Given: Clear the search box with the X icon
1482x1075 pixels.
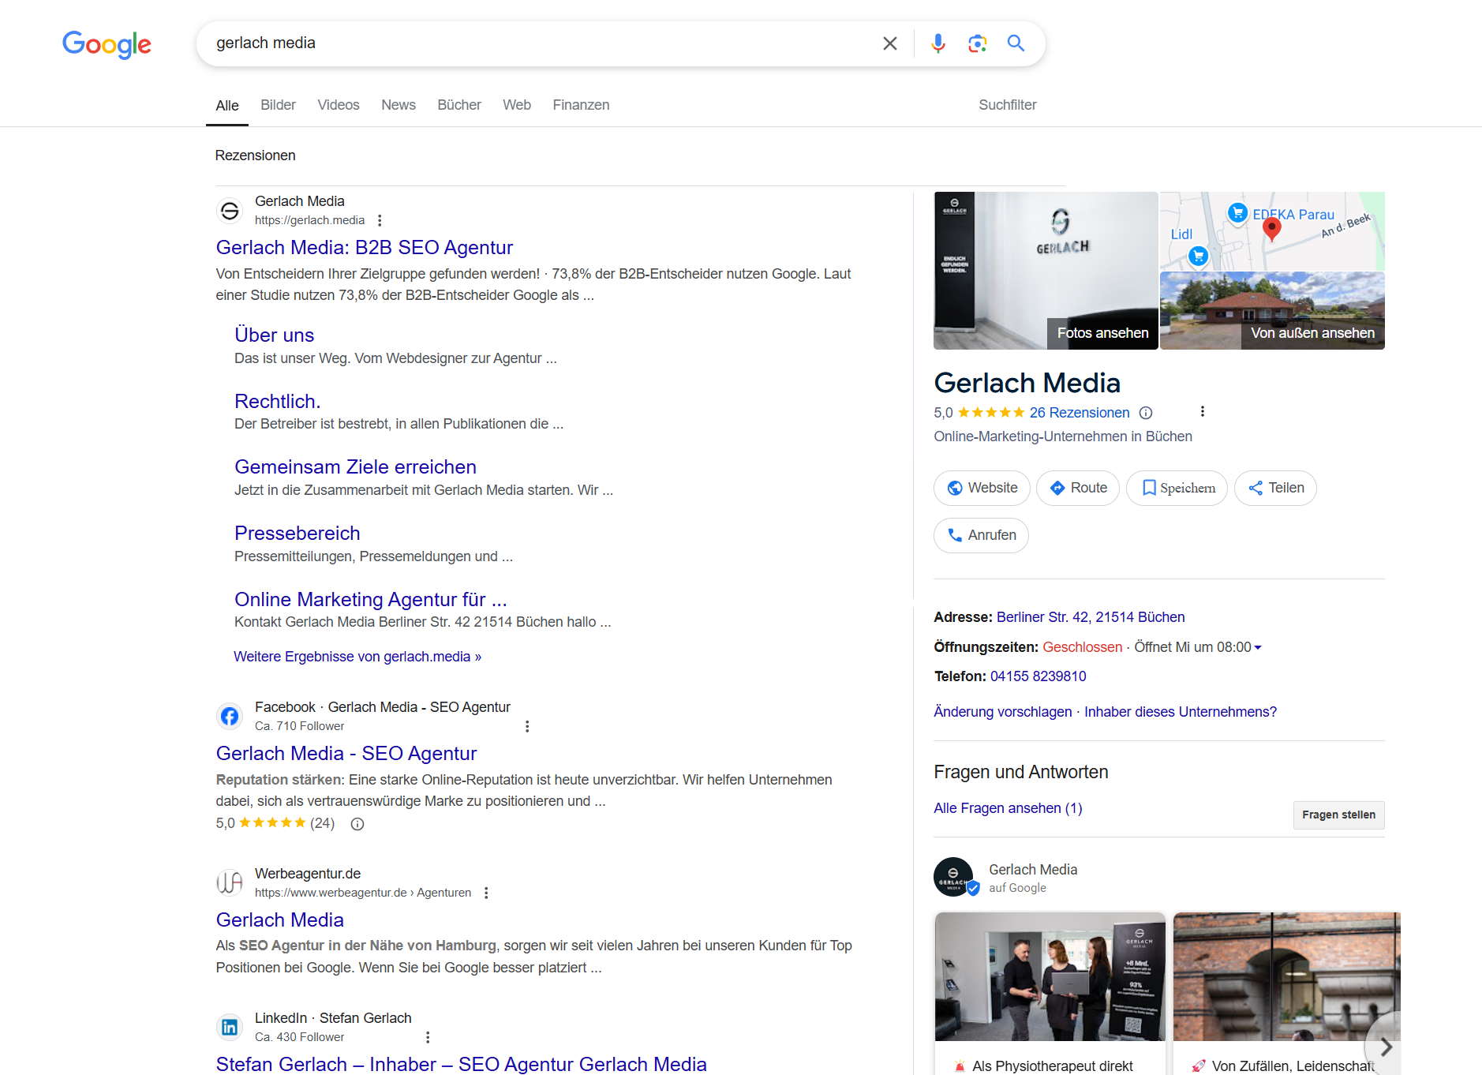Looking at the screenshot, I should pyautogui.click(x=889, y=43).
